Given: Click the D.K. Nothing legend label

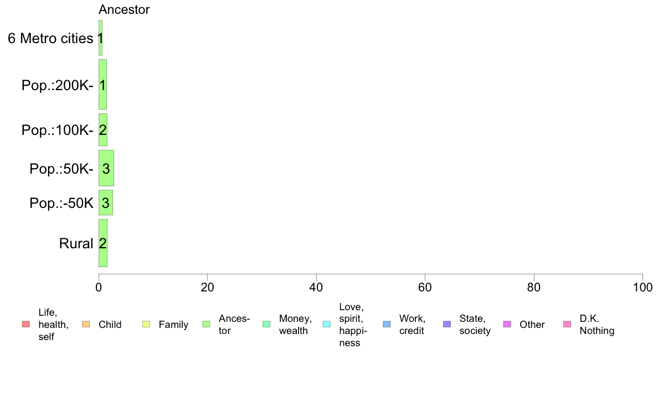Looking at the screenshot, I should pos(597,325).
